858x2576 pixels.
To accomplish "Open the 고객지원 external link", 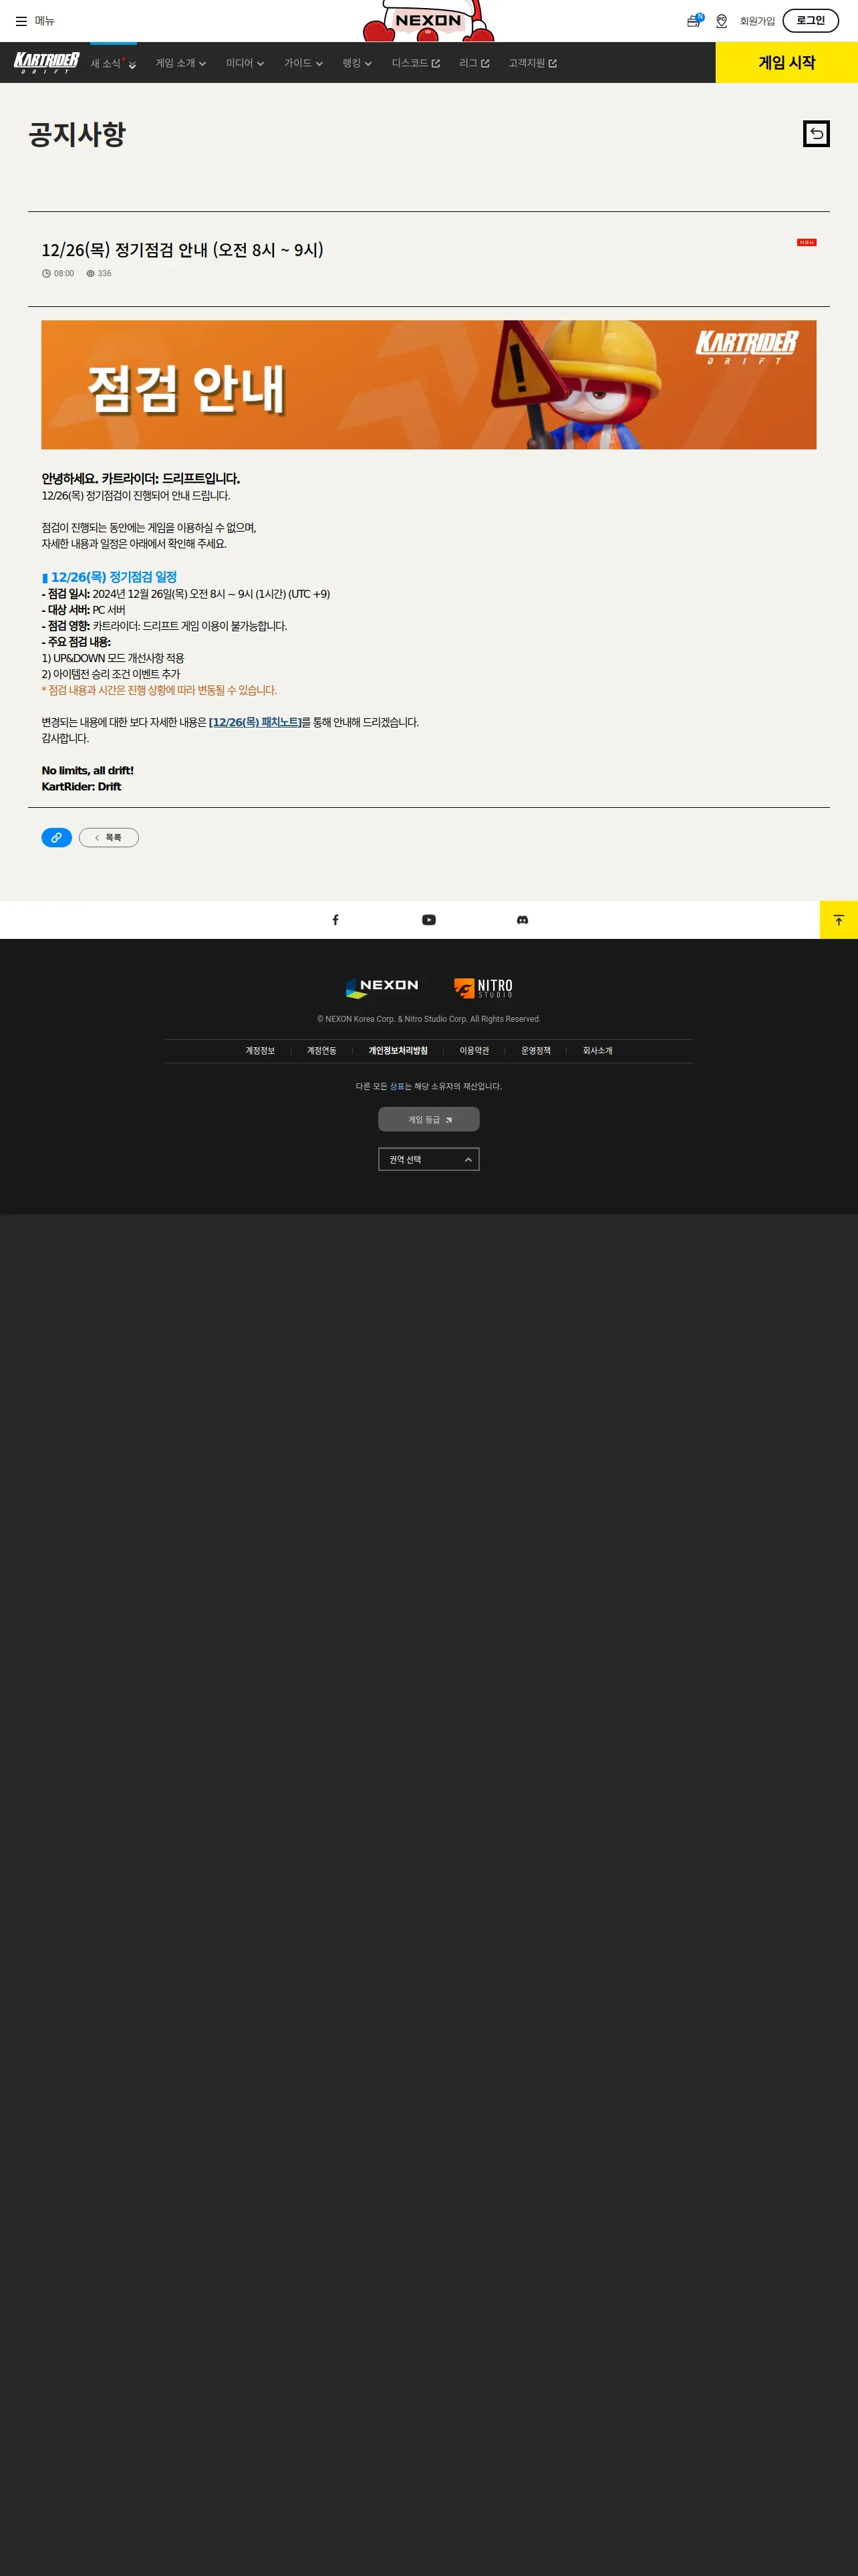I will tap(533, 63).
